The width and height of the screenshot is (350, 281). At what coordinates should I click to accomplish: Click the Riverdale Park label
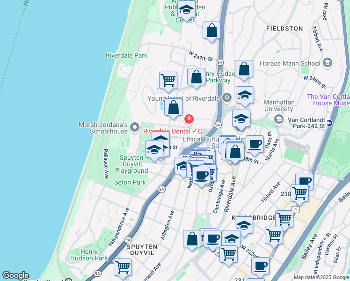coord(126,55)
